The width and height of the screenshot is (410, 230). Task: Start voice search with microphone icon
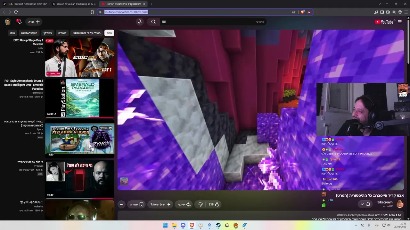(140, 22)
